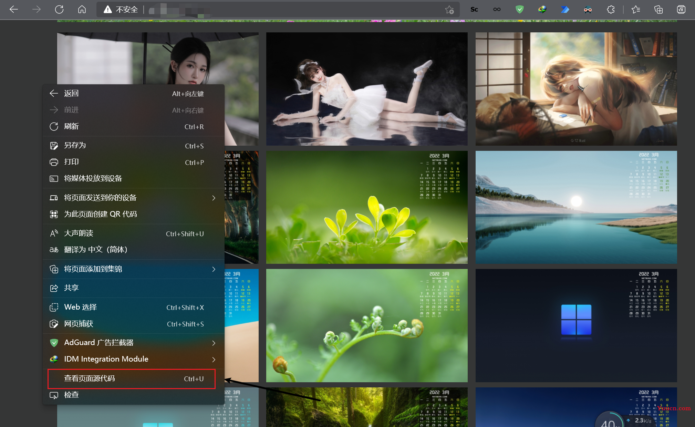Screen dimensions: 695x427
Task: Open the yellow-green sprout calendar wallpaper
Action: pyautogui.click(x=367, y=207)
